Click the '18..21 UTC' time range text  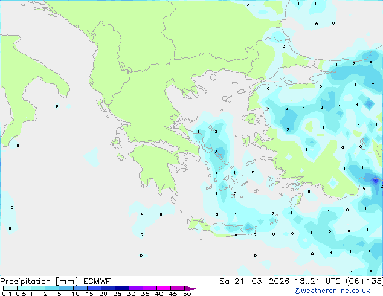(x=318, y=282)
